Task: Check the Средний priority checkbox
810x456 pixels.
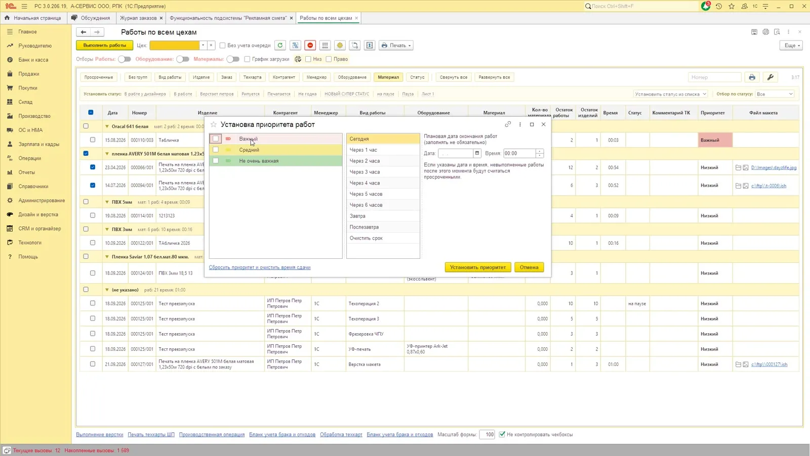Action: point(216,150)
